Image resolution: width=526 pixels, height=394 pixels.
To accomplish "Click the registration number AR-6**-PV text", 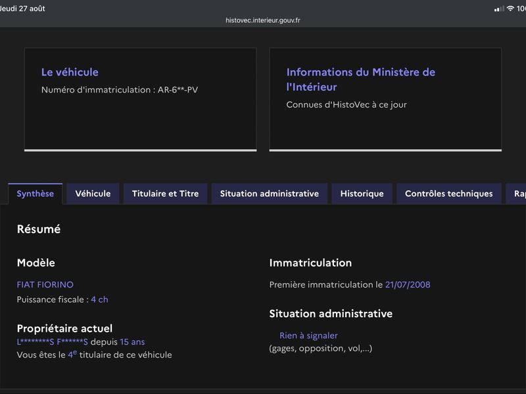I will (x=178, y=90).
